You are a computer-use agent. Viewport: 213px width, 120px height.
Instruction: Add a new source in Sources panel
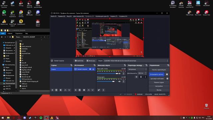76,90
